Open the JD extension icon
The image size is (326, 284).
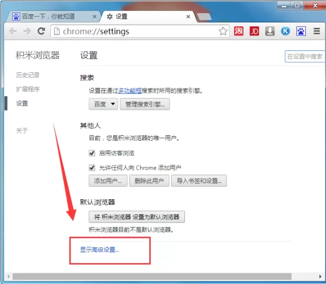point(254,31)
